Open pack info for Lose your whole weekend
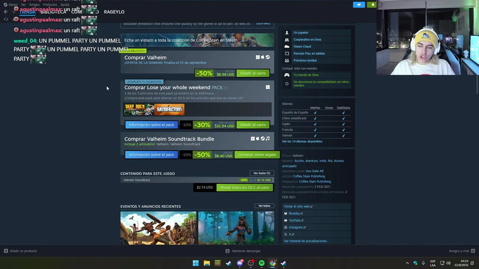Viewport: 479px width, 269px height. (x=152, y=125)
